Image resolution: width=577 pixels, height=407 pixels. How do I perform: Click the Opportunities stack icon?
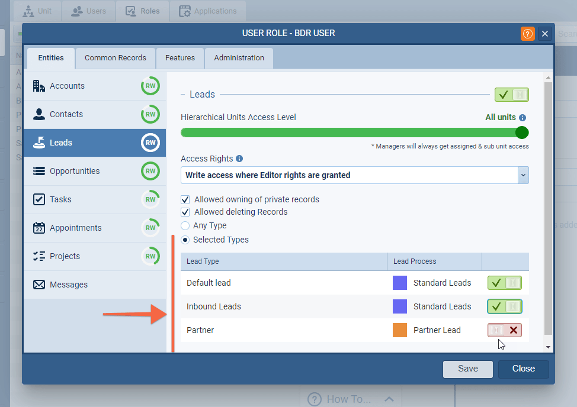pyautogui.click(x=39, y=171)
